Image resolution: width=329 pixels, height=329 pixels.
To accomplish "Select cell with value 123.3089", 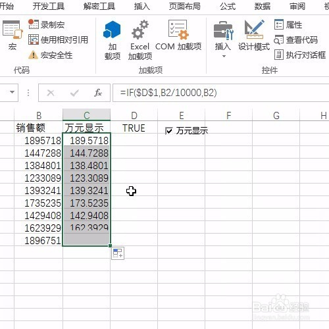I will click(86, 178).
